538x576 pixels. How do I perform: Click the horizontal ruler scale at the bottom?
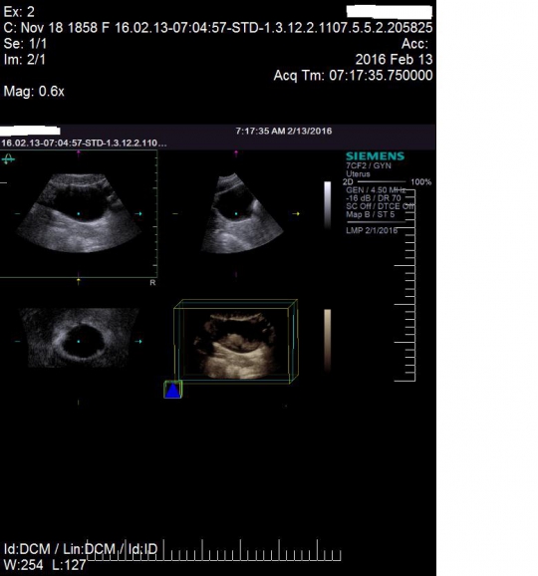point(214,550)
